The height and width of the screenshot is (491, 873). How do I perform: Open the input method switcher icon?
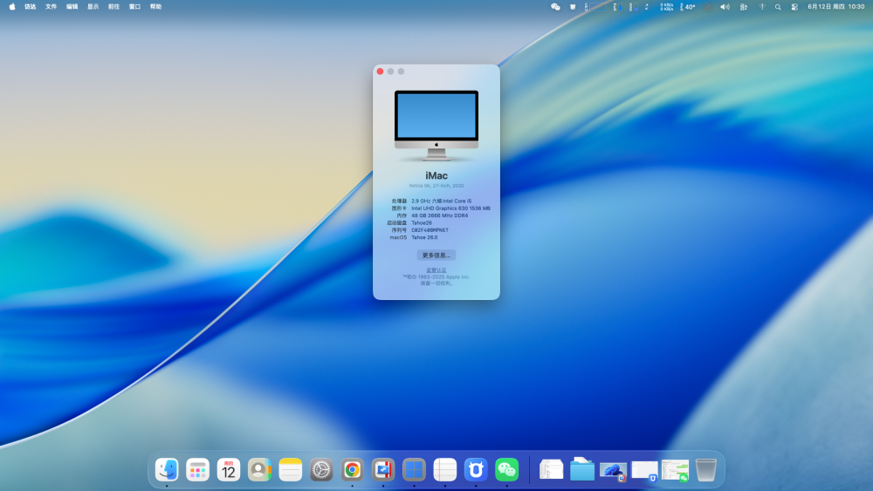pos(743,7)
